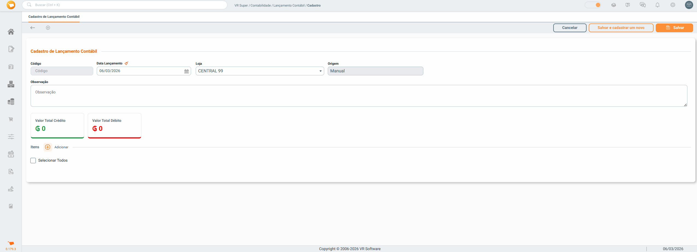Click the Salvar button
697x252 pixels.
(674, 28)
